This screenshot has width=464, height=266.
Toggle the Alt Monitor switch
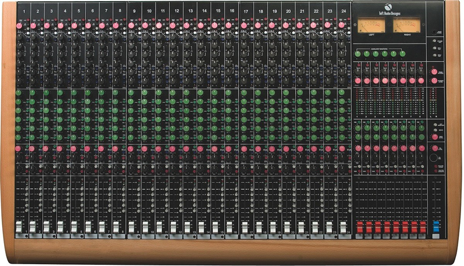tap(436, 125)
